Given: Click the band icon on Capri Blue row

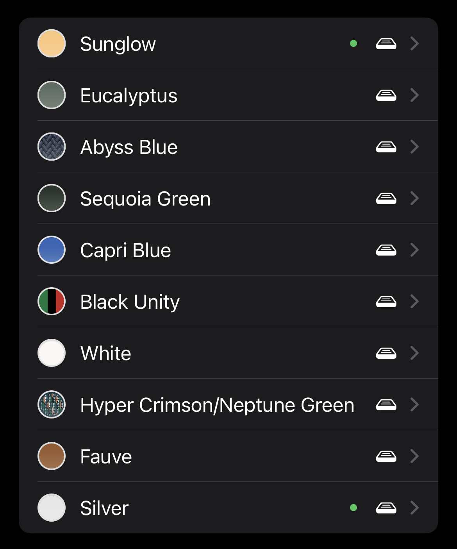Looking at the screenshot, I should [386, 250].
